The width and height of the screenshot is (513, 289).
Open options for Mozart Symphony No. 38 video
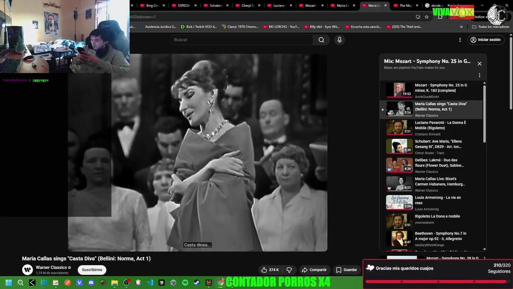[485, 258]
